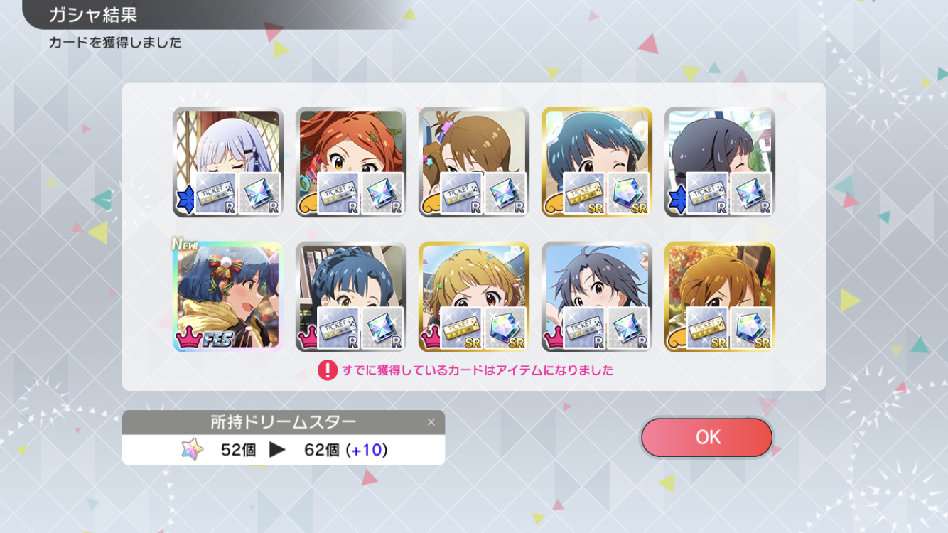The width and height of the screenshot is (948, 533).
Task: Select the orange-haired girl R card
Action: (351, 162)
